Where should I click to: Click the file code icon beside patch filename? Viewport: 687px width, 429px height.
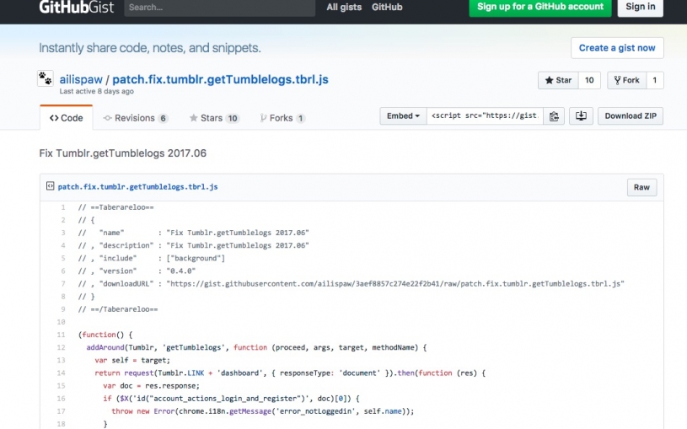51,186
